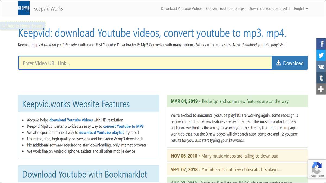Open more sharing options plus icon
This screenshot has width=326, height=183.
321,89
